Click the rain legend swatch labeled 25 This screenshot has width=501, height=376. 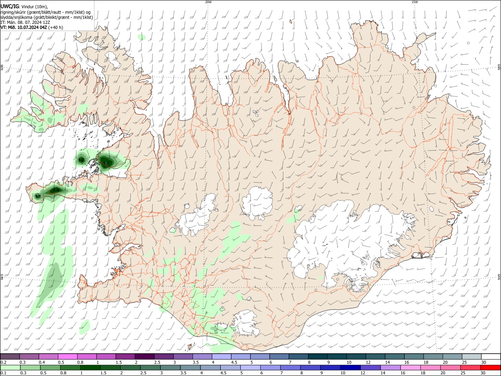point(470,367)
